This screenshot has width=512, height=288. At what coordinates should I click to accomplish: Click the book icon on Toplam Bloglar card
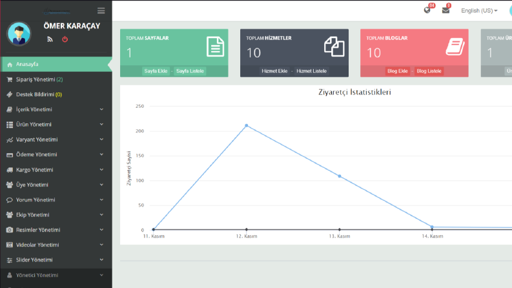point(455,46)
